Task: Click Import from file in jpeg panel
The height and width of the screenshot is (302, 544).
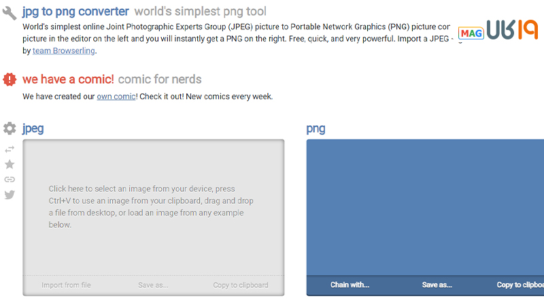Action: click(66, 285)
